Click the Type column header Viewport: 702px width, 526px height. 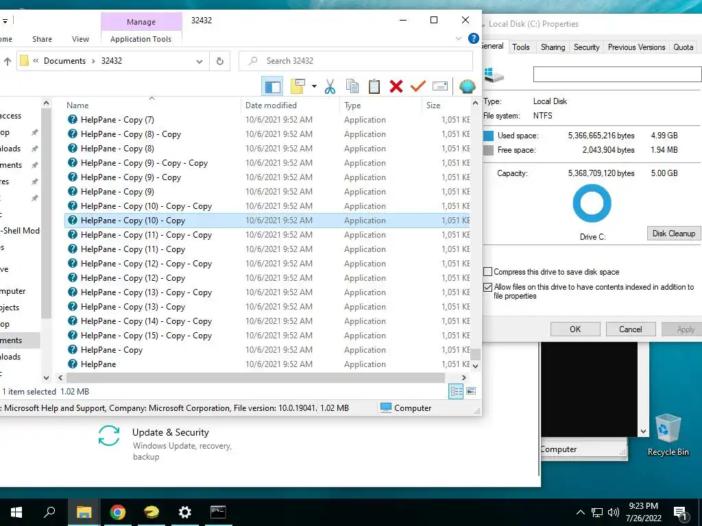380,105
